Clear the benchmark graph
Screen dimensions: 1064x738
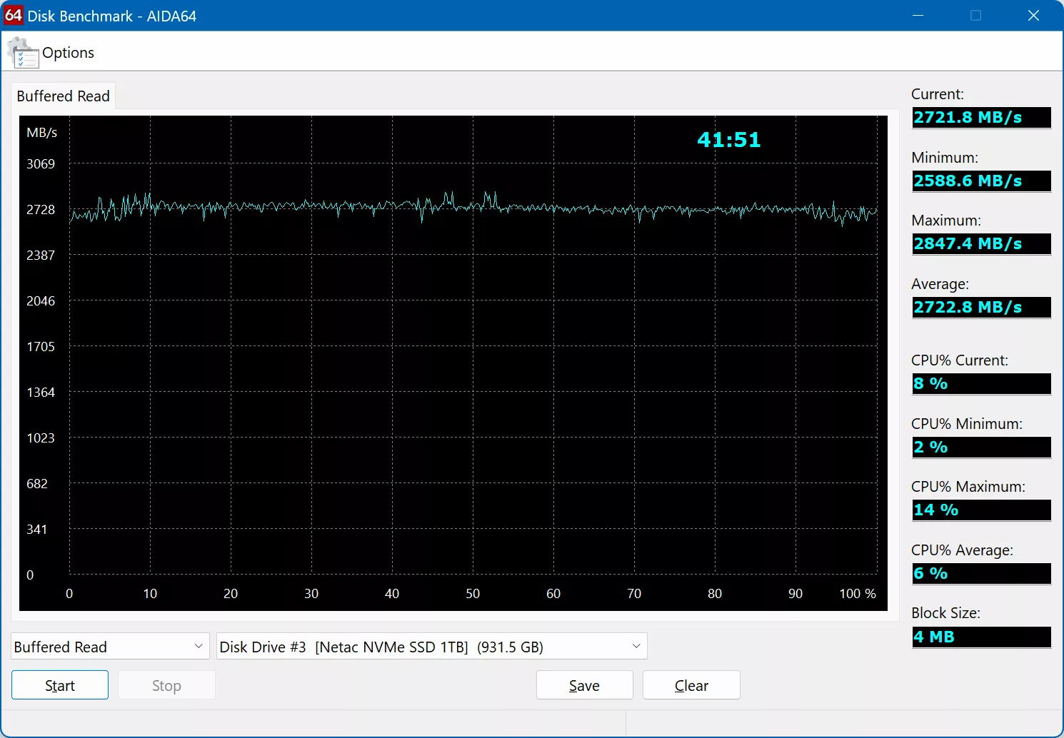pos(691,685)
